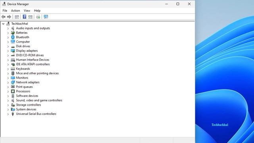Minimize the Device Manager window
This screenshot has width=254, height=143.
(x=167, y=4)
